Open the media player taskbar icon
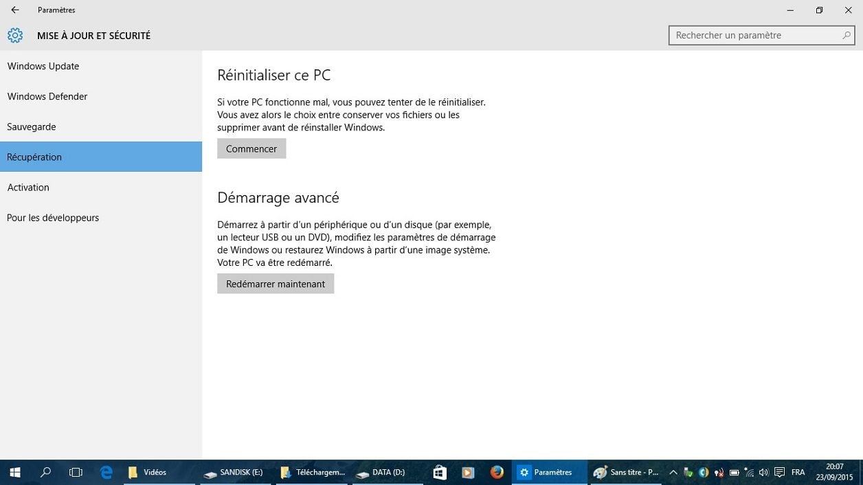This screenshot has width=863, height=485. [468, 472]
